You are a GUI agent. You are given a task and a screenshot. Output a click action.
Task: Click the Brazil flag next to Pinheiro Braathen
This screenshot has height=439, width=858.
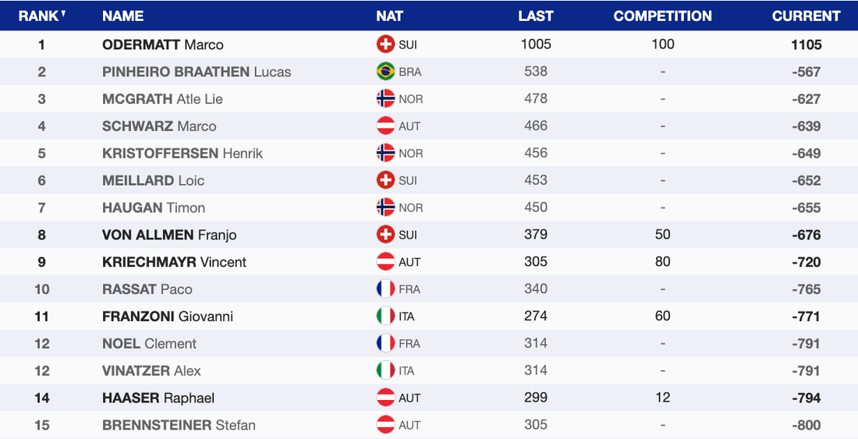point(385,72)
